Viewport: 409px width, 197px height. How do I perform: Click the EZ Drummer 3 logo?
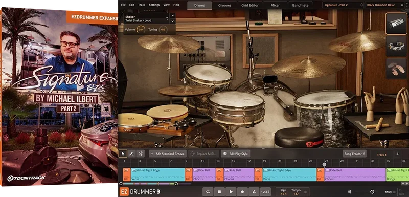(140, 192)
